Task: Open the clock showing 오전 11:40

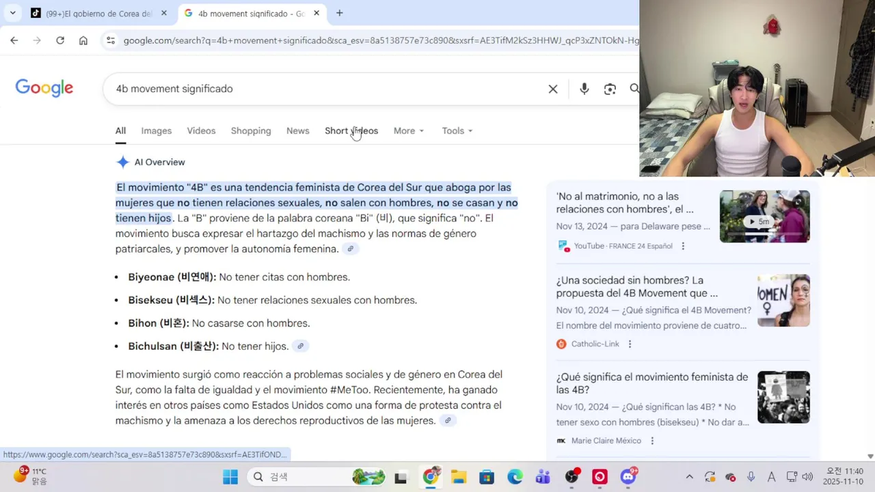Action: [x=843, y=476]
